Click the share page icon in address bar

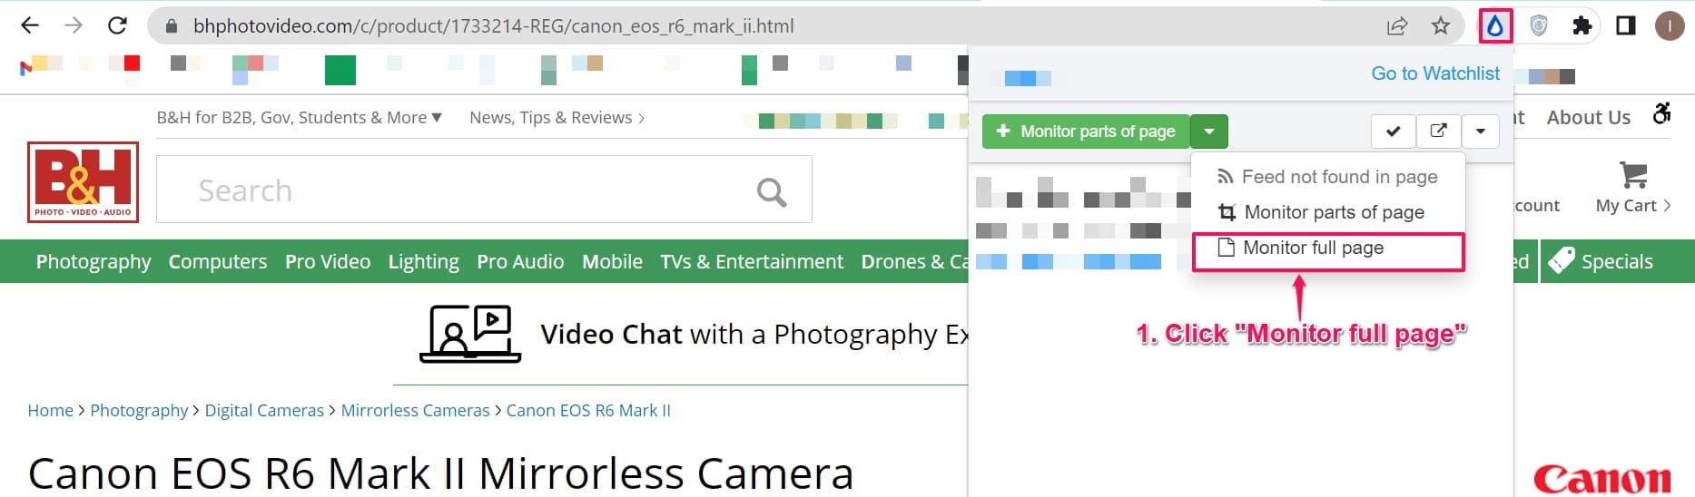tap(1396, 26)
